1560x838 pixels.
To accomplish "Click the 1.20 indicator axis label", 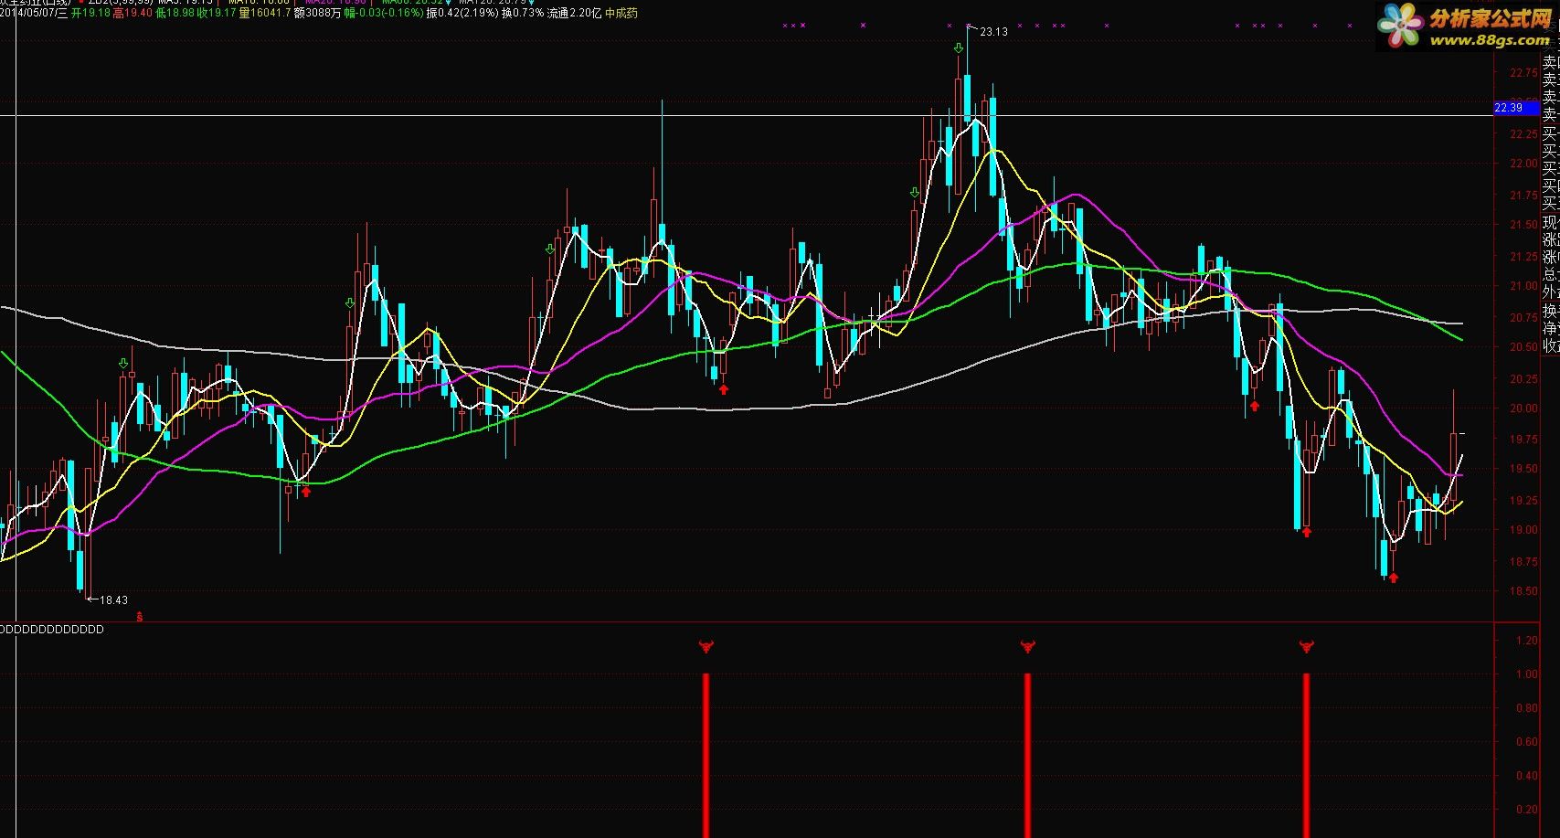I will (1526, 641).
